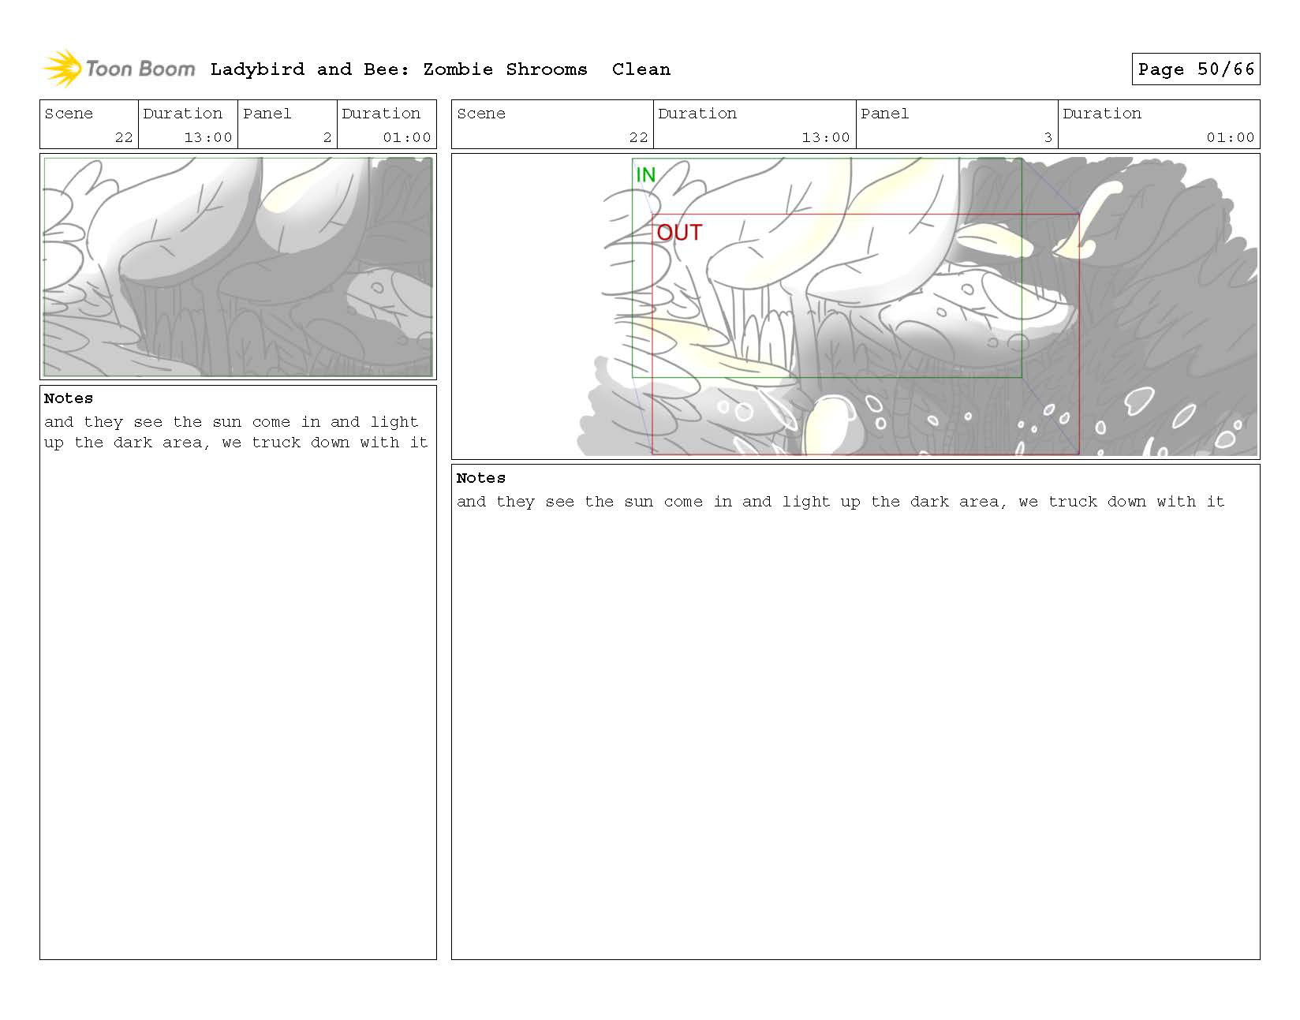Select the right panel Duration cell 01:00

click(1159, 125)
